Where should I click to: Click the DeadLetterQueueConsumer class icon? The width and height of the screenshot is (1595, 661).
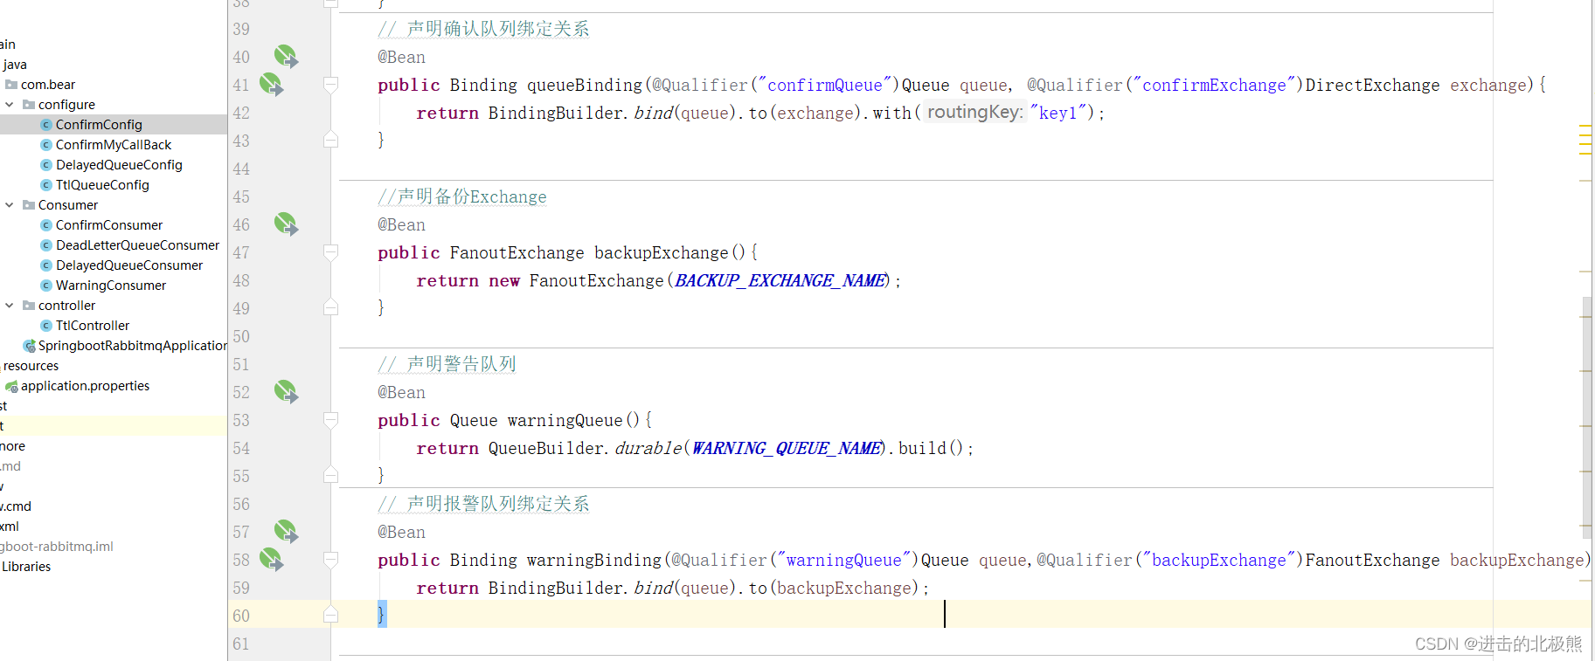click(x=46, y=245)
